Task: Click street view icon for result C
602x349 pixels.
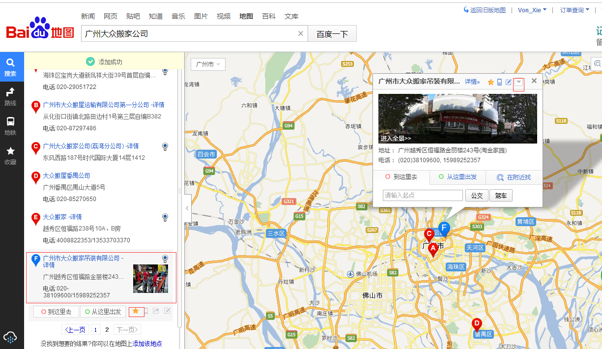Action: click(165, 146)
